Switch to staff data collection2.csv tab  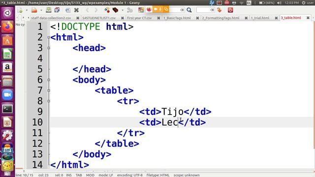pos(51,18)
